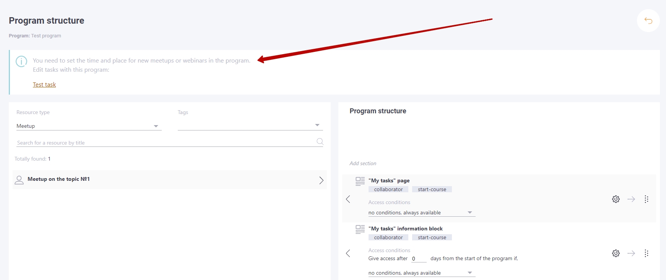Open settings gear for "My tasks" page
Viewport: 666px width, 280px height.
pyautogui.click(x=616, y=199)
